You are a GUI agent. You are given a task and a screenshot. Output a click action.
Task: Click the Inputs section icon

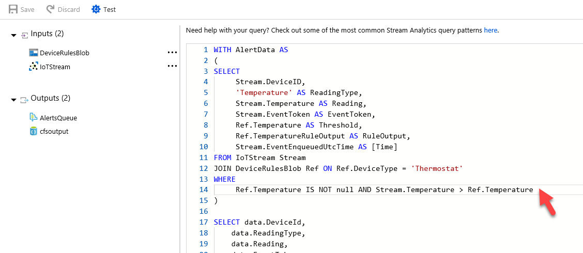pyautogui.click(x=25, y=35)
